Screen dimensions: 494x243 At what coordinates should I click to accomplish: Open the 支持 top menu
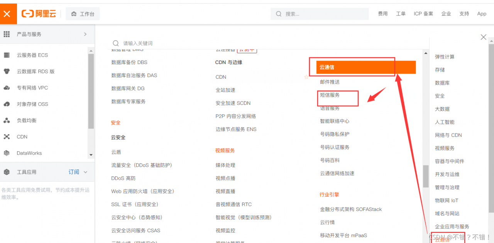coord(464,14)
